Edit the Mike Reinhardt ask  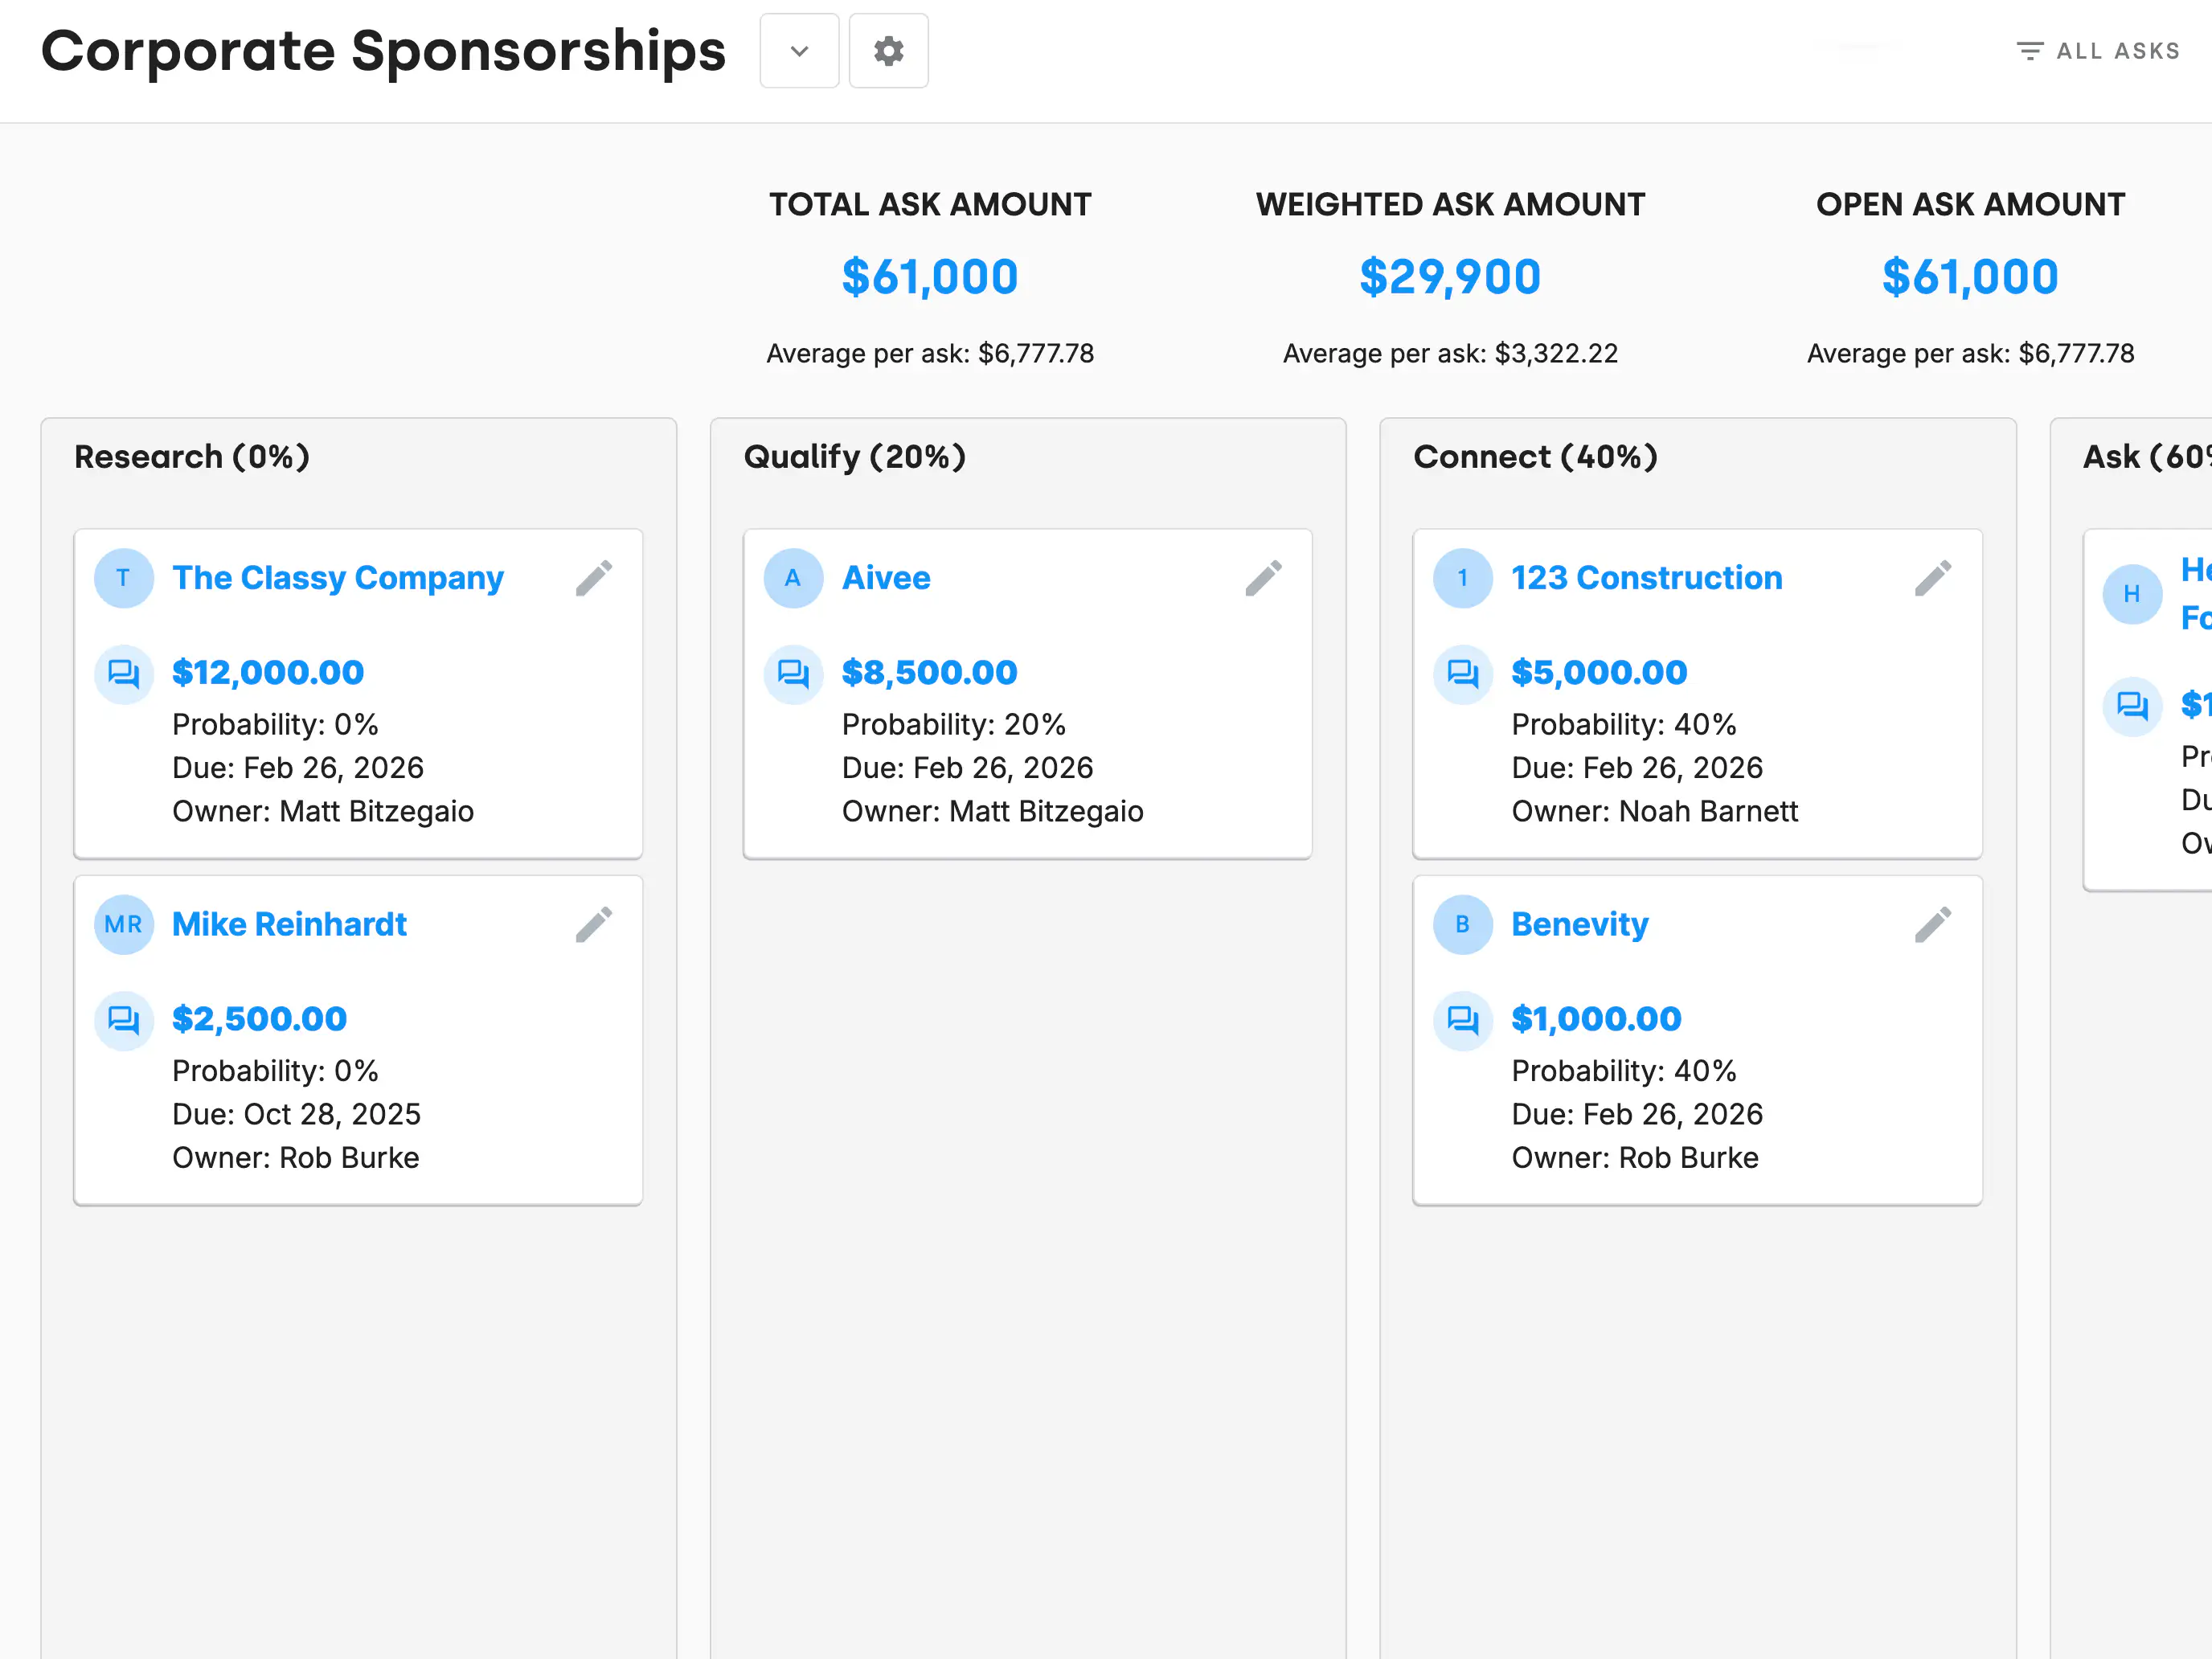594,925
